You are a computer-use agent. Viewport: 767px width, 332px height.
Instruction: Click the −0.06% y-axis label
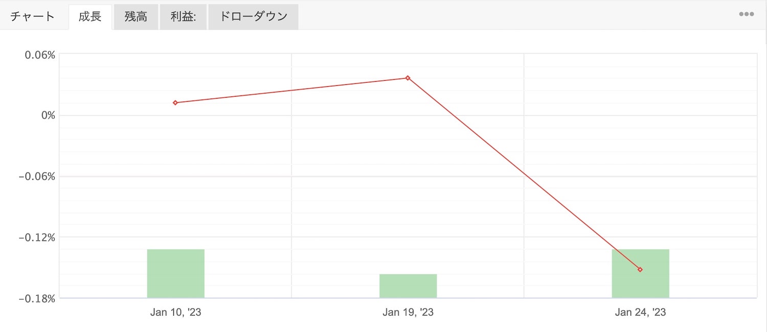36,177
